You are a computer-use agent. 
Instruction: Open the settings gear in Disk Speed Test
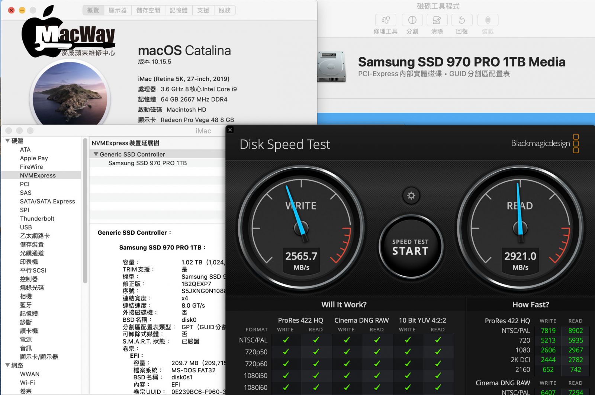pos(411,195)
